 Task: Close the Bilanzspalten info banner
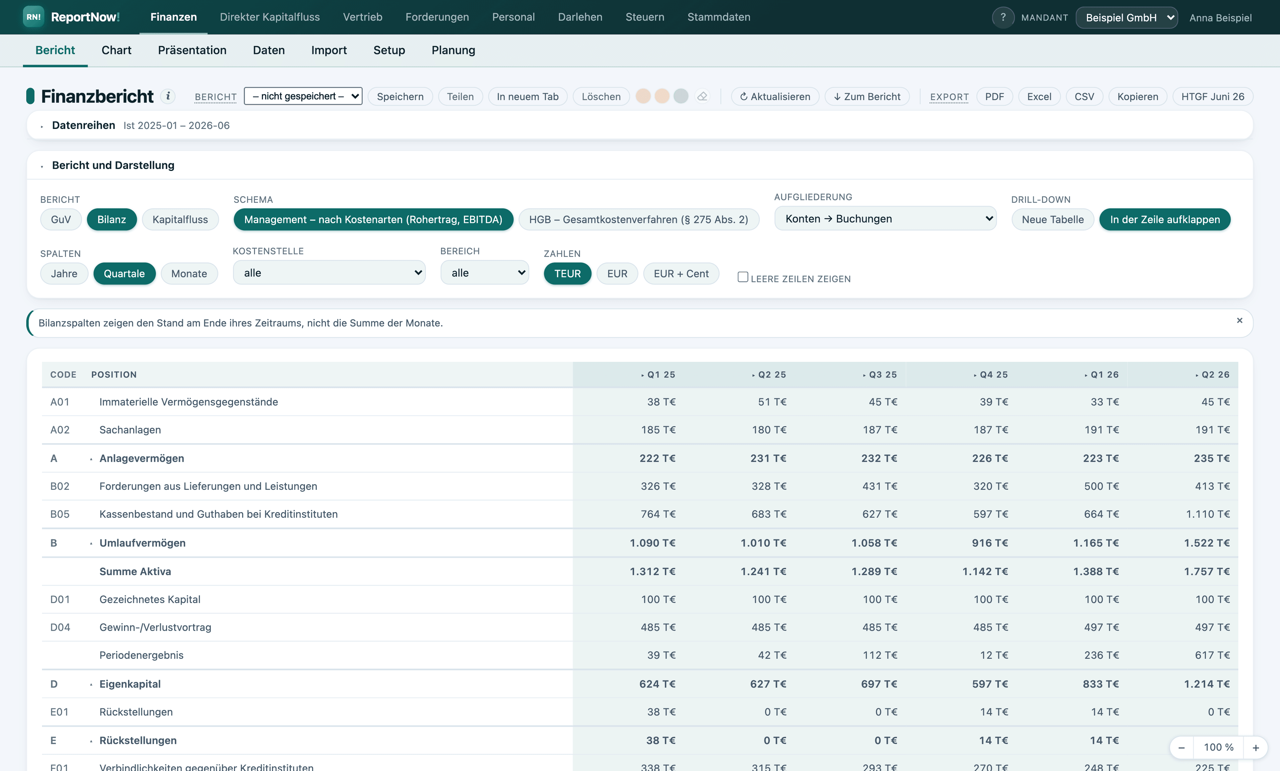click(x=1239, y=320)
